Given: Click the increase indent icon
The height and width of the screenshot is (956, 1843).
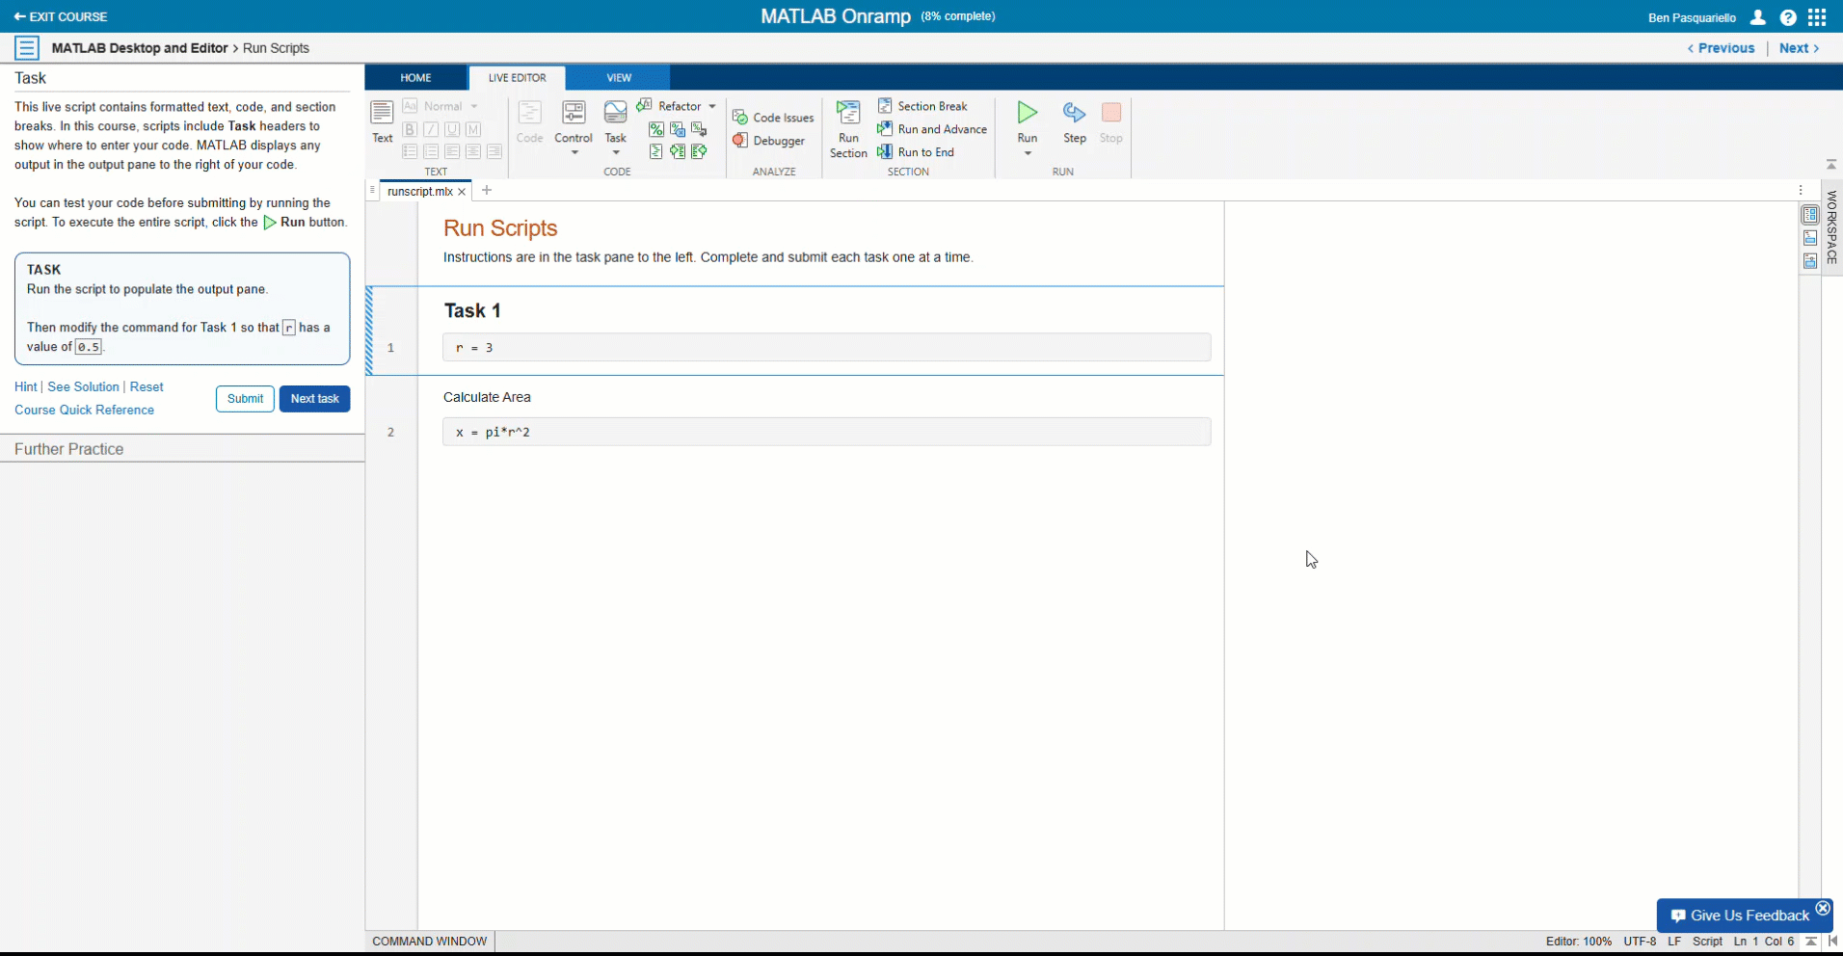Looking at the screenshot, I should tap(678, 151).
